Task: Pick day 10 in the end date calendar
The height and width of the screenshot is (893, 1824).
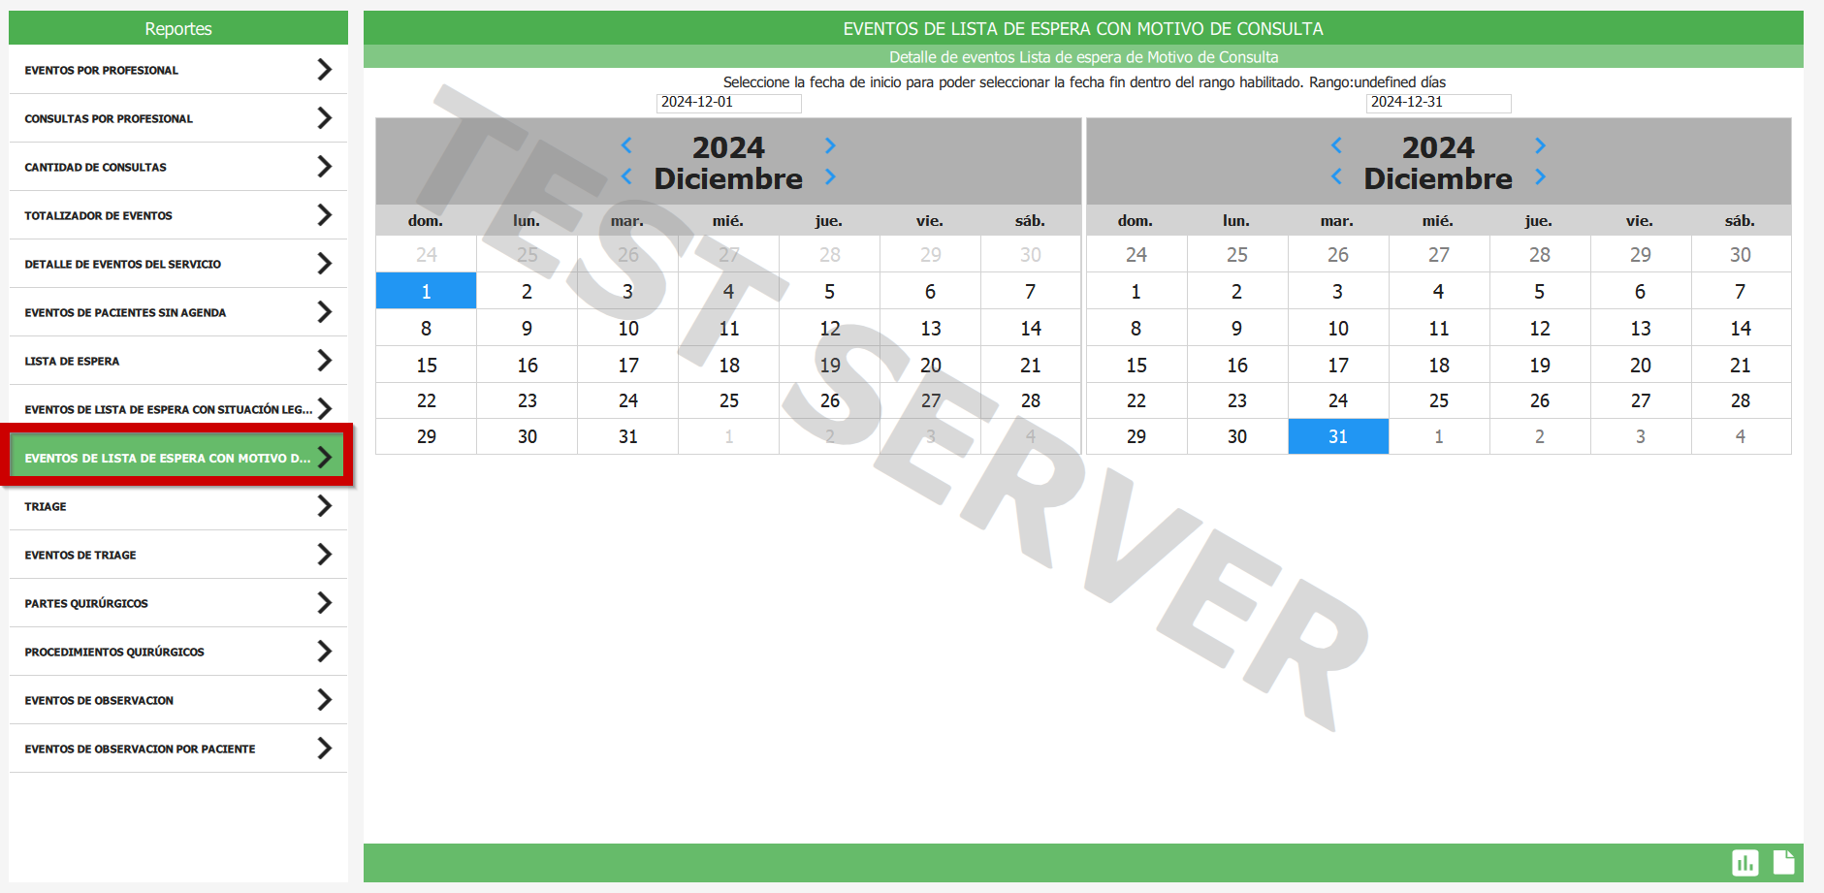Action: point(1338,329)
